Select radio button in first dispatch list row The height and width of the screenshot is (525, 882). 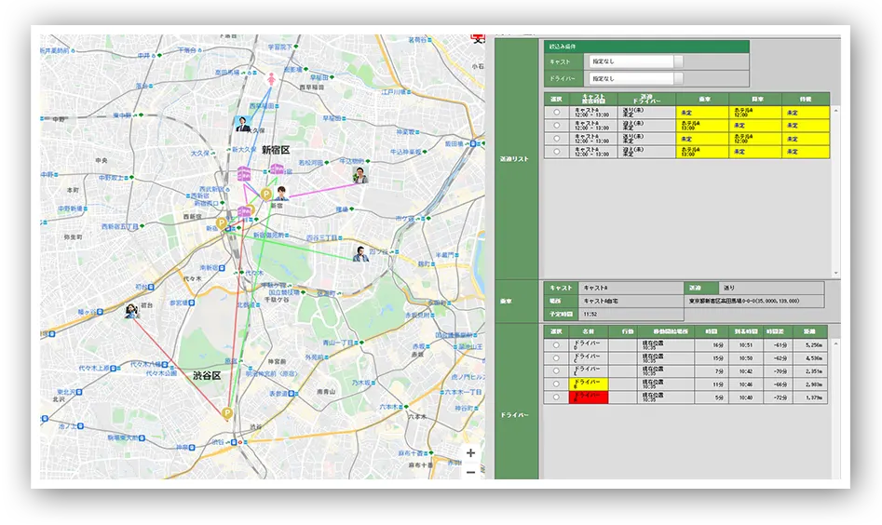coord(556,113)
